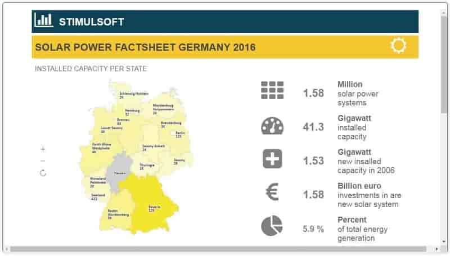Click the 5.9 % value
The width and height of the screenshot is (450, 256).
tap(313, 229)
